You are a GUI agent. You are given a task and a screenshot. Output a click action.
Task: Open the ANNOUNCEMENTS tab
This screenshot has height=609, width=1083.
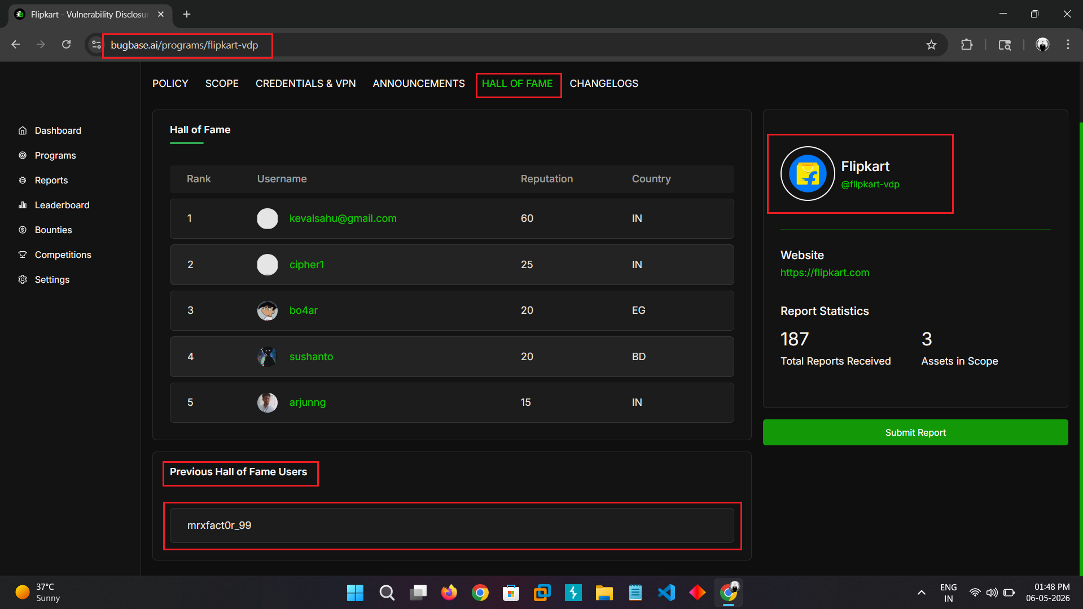[419, 84]
